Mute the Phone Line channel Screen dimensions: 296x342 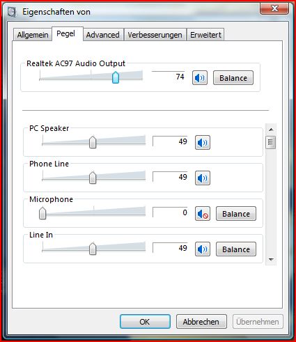click(203, 178)
